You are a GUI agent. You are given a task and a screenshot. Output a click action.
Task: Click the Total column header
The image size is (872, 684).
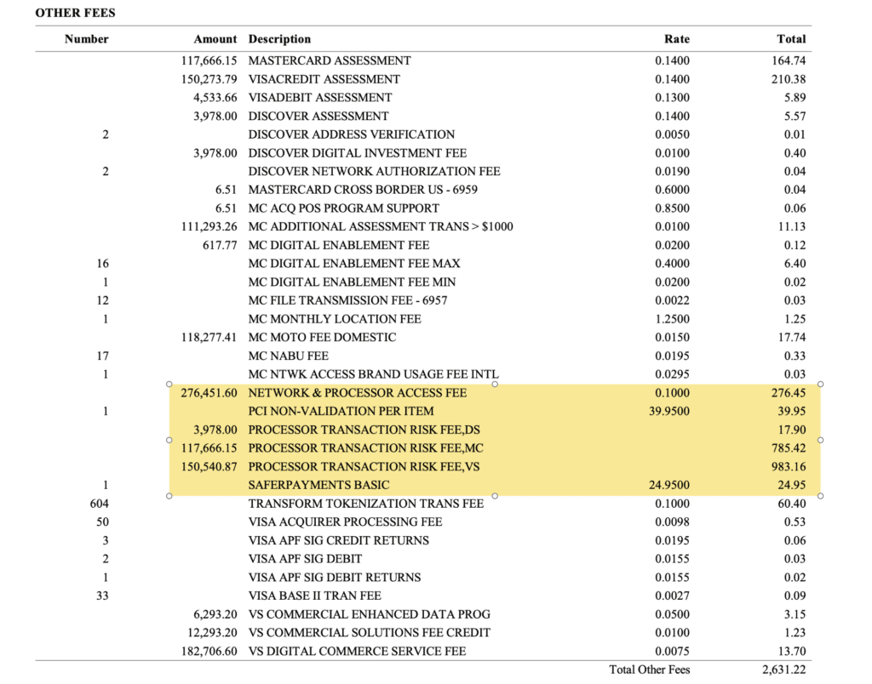click(791, 39)
